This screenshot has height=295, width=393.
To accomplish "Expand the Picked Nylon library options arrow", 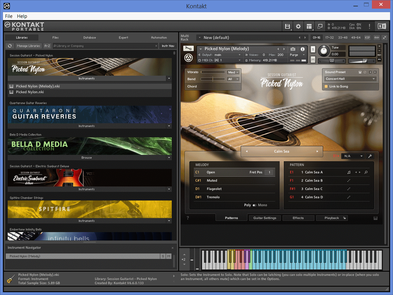I will tap(169, 79).
